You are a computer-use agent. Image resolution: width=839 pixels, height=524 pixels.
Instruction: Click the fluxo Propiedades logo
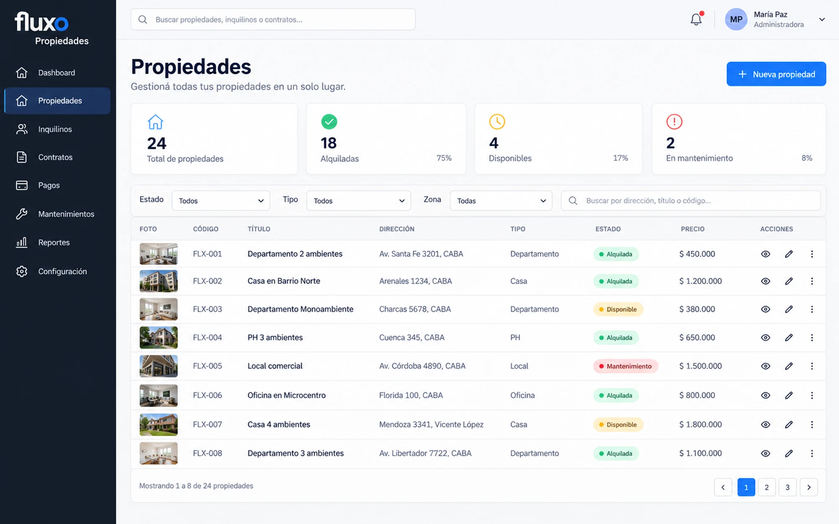pos(52,29)
